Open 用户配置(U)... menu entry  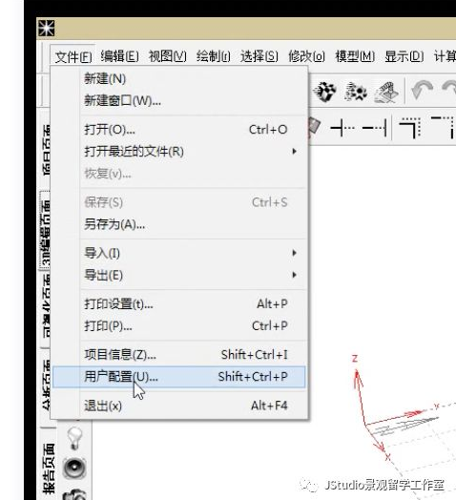179,377
